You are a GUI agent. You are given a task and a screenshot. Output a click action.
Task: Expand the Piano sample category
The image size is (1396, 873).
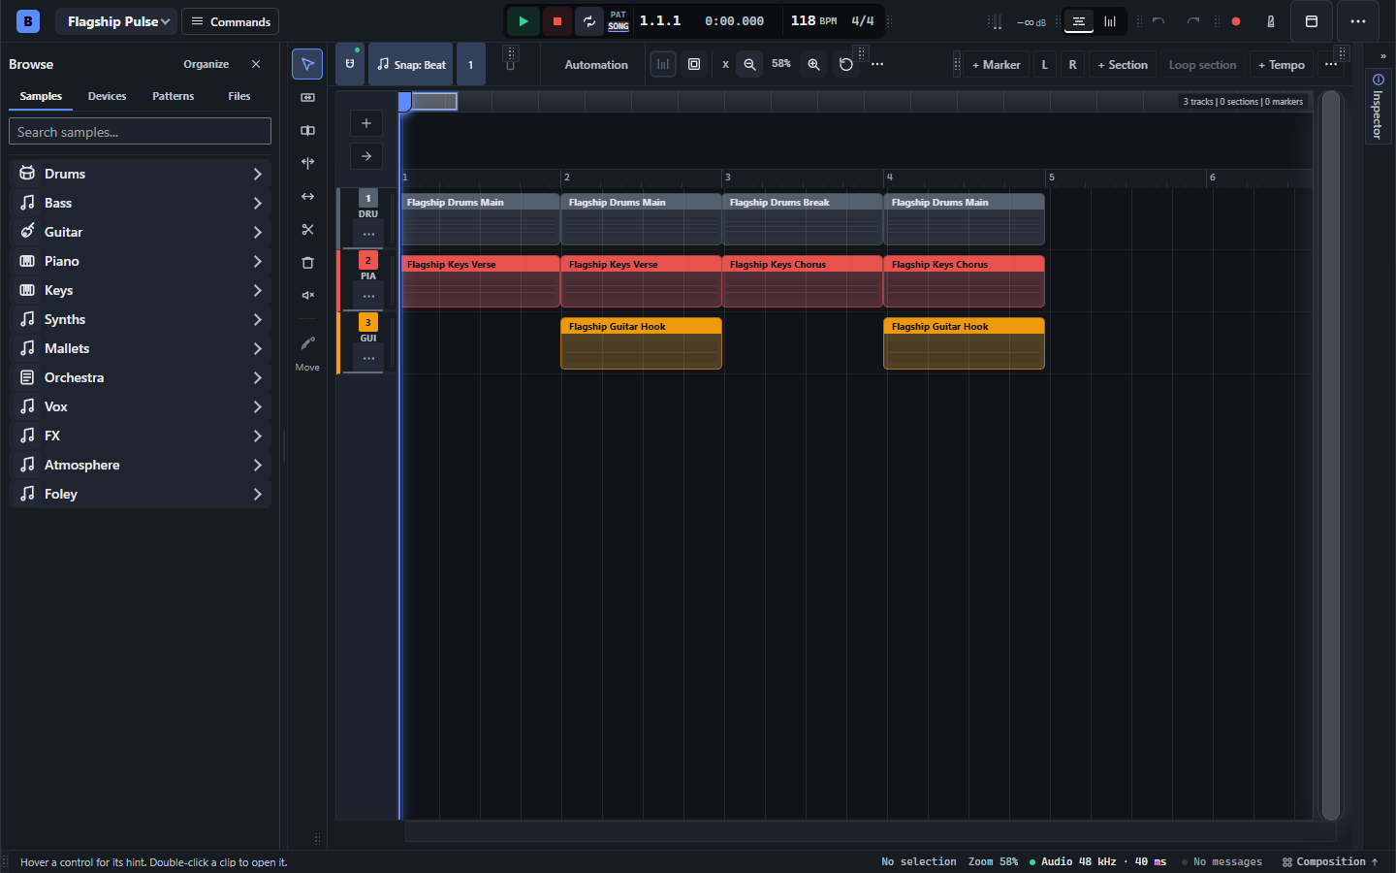(x=140, y=261)
